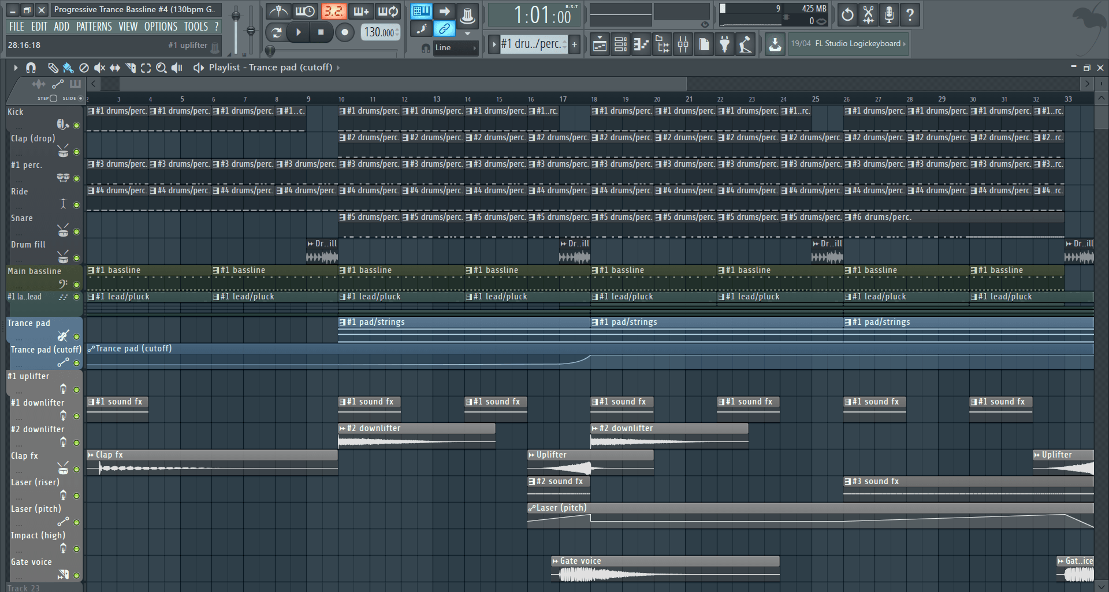Open the plugin picker icon

pos(724,44)
